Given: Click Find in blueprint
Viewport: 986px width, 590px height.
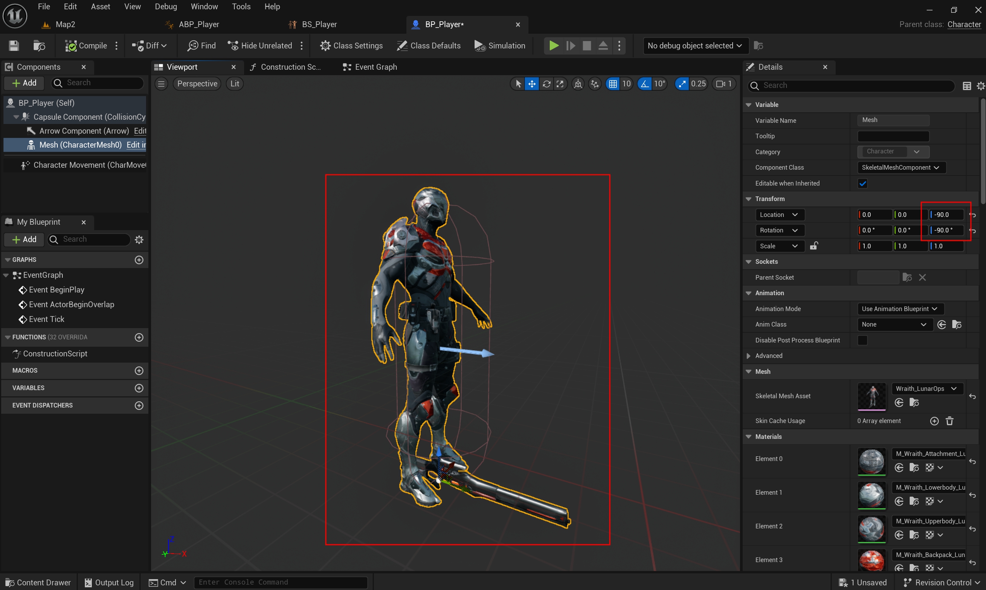Looking at the screenshot, I should point(201,46).
